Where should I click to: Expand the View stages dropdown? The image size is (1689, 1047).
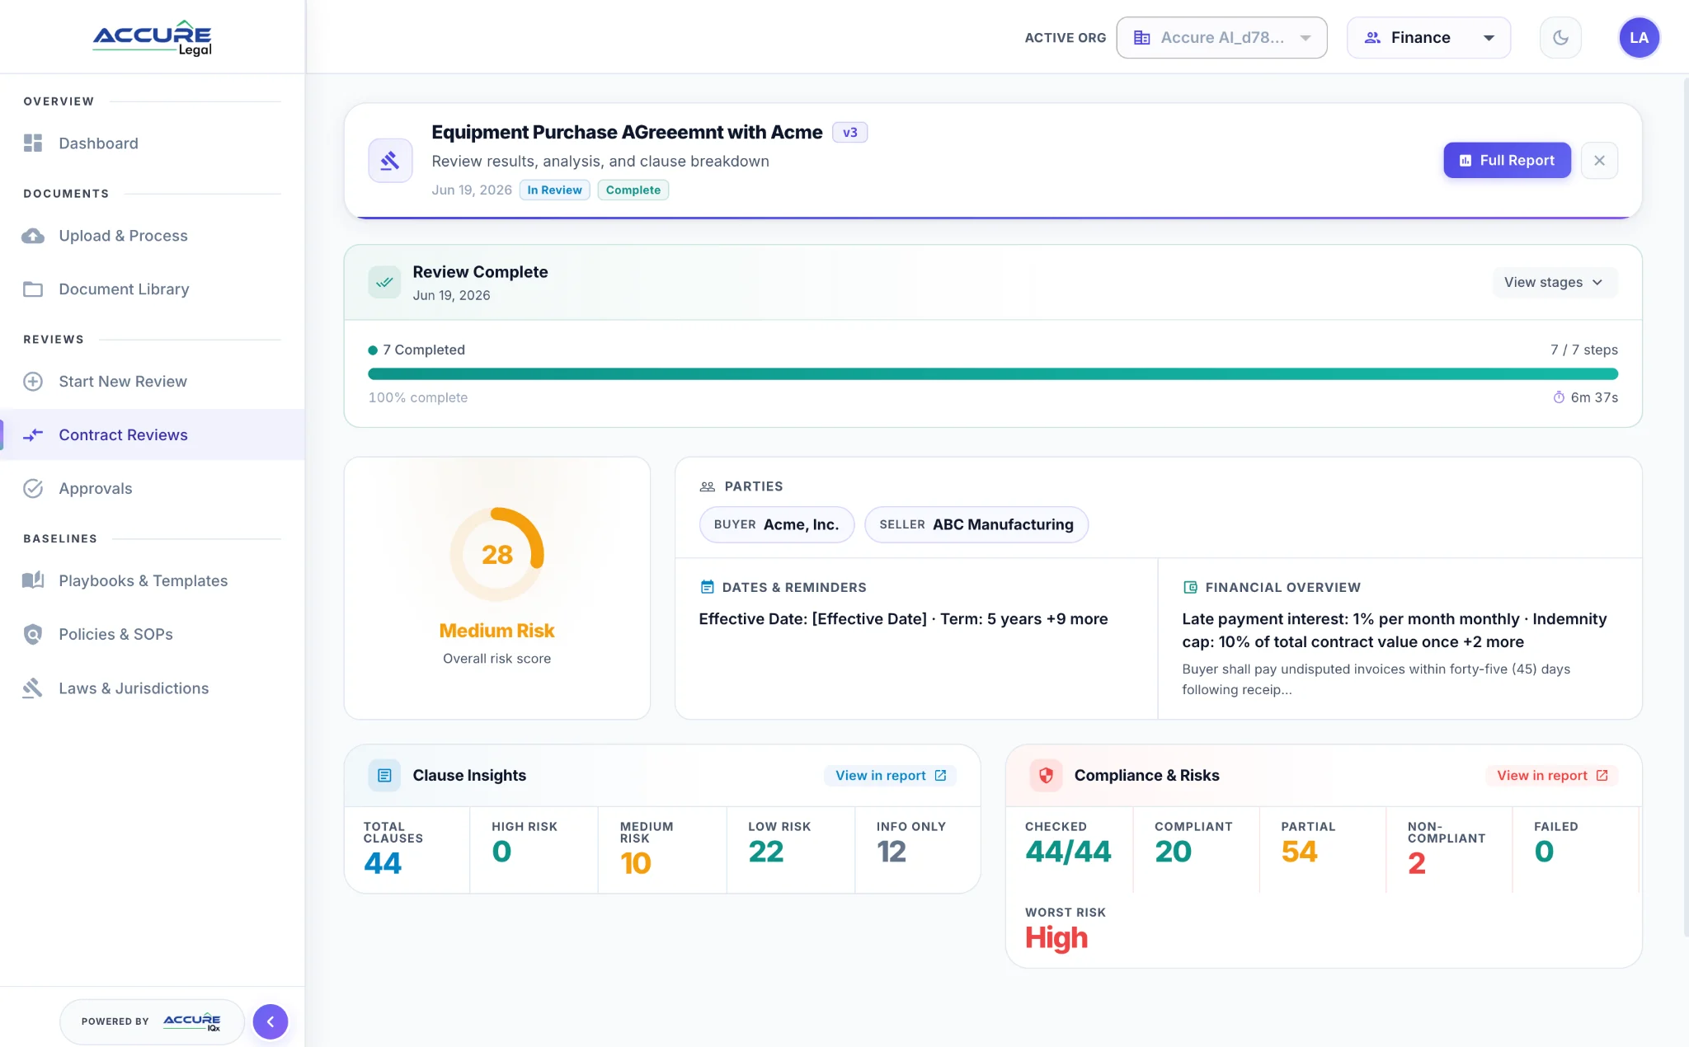[1555, 283]
